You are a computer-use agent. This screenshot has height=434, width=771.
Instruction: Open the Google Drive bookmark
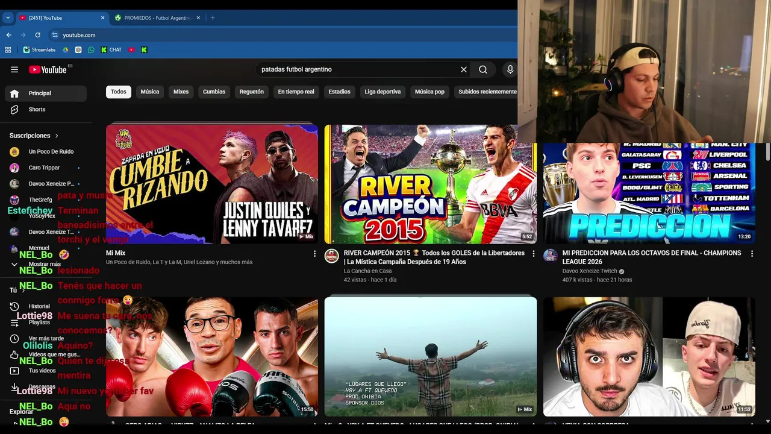(x=65, y=50)
